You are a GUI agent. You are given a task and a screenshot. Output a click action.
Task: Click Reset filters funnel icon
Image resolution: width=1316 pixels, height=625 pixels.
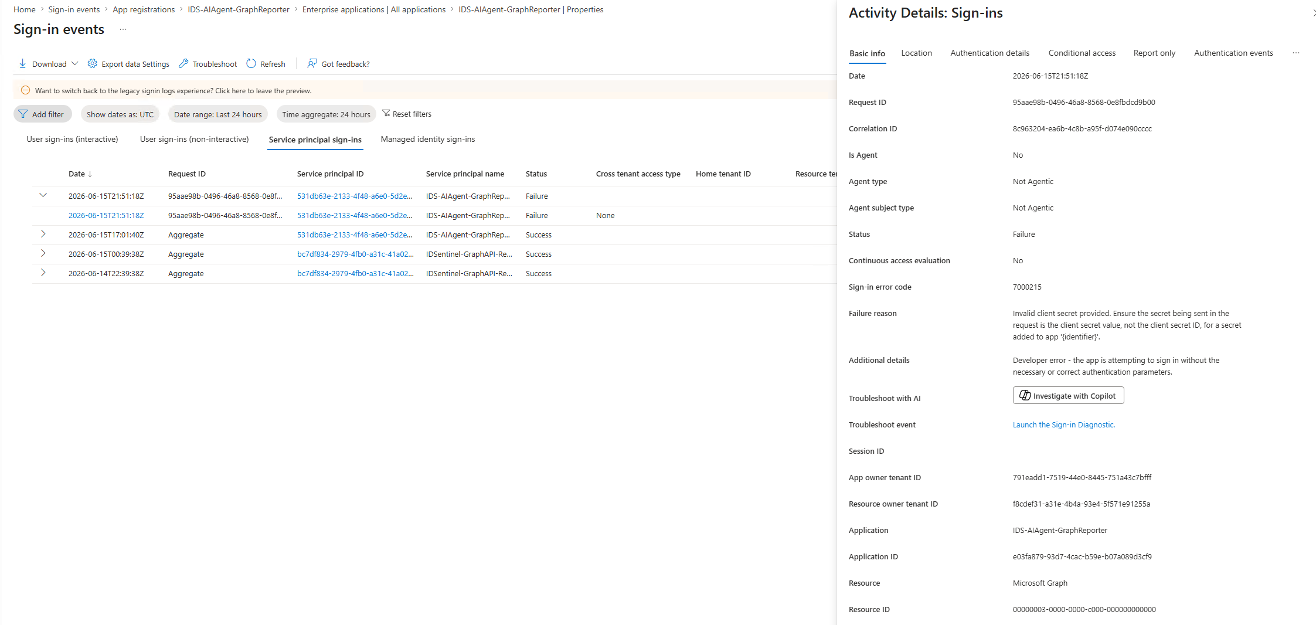(x=386, y=113)
